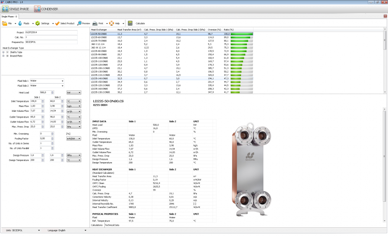Screen dimensions: 388x236
Task: Switch to the Single Phase - 0 tab
Action: [x=9, y=17]
